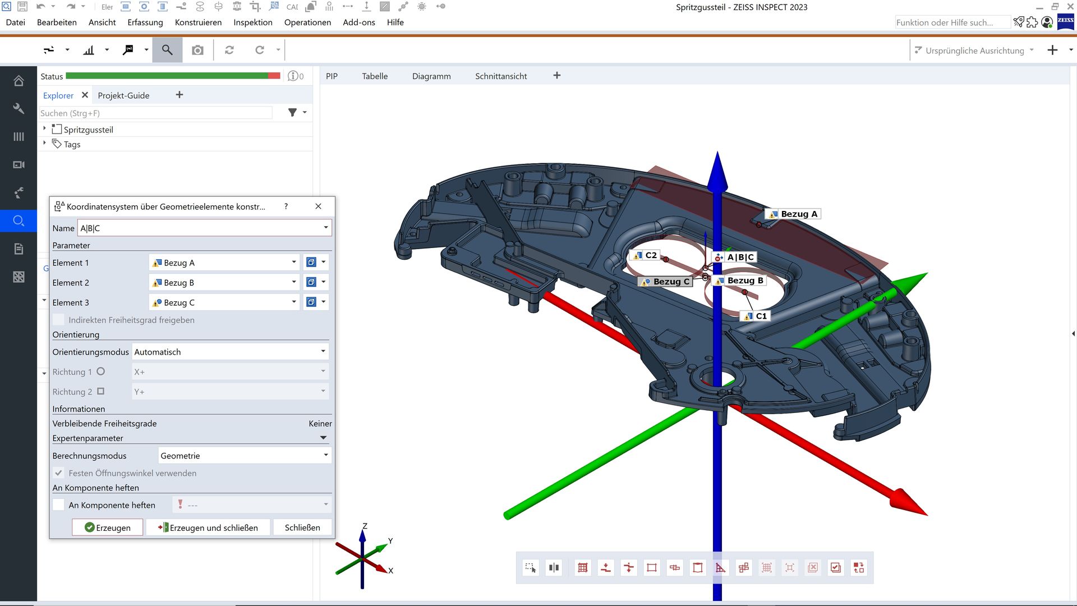Click the camera snapshot icon
Viewport: 1077px width, 606px height.
[x=197, y=50]
